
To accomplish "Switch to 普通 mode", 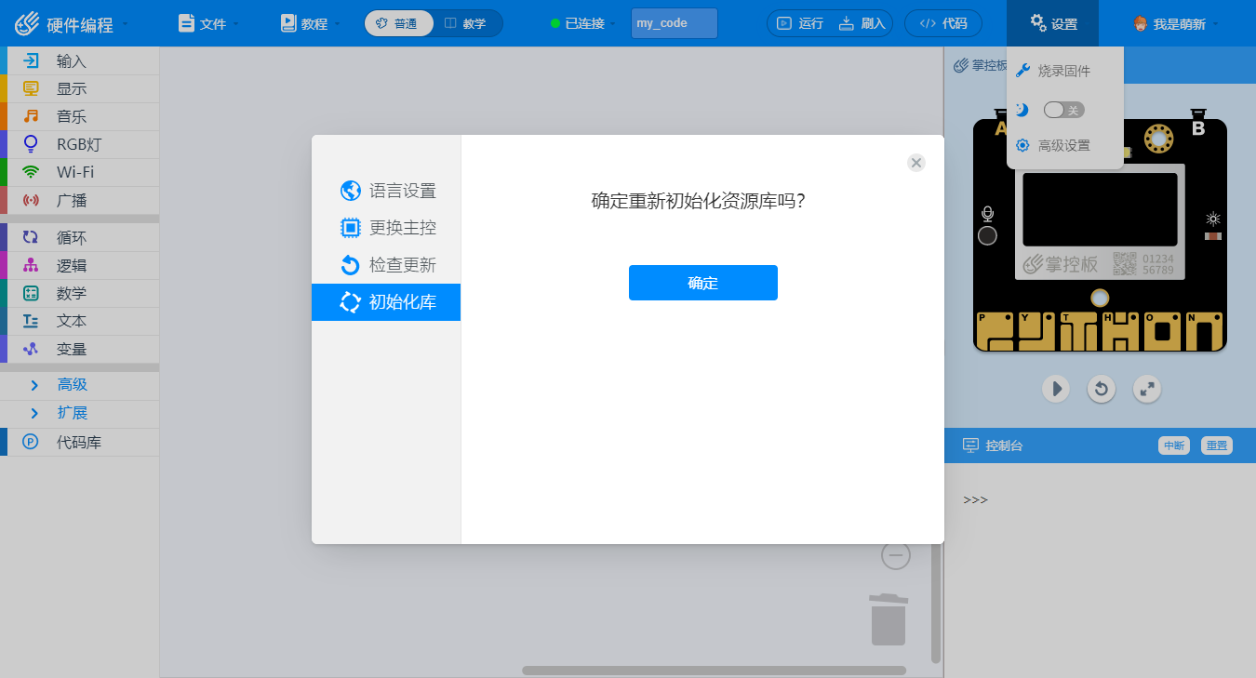I will 399,23.
